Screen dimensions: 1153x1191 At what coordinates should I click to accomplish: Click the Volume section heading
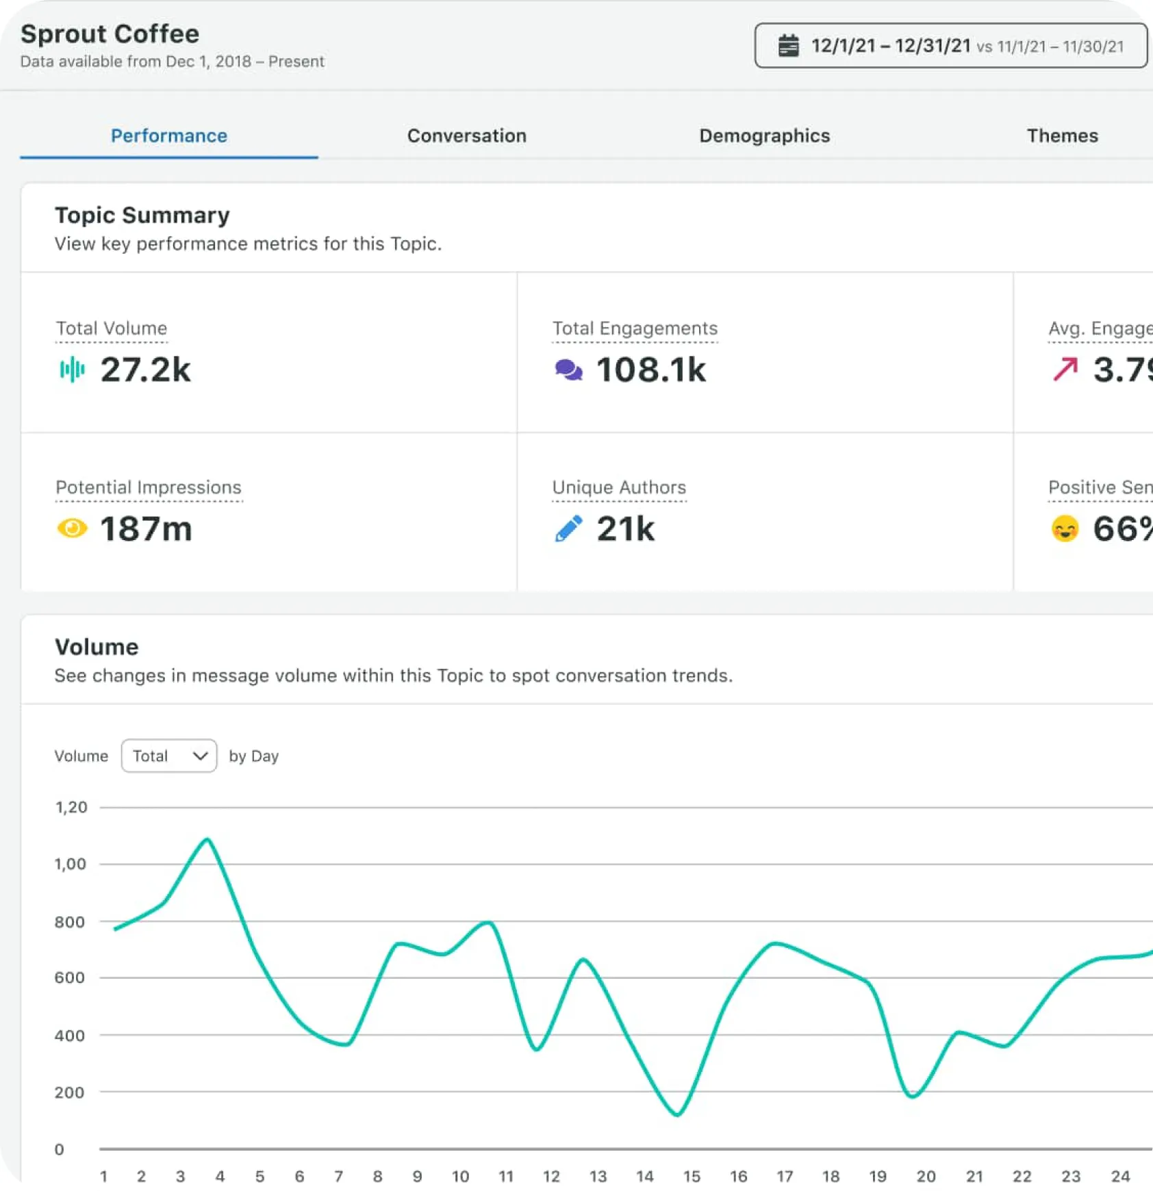point(97,647)
